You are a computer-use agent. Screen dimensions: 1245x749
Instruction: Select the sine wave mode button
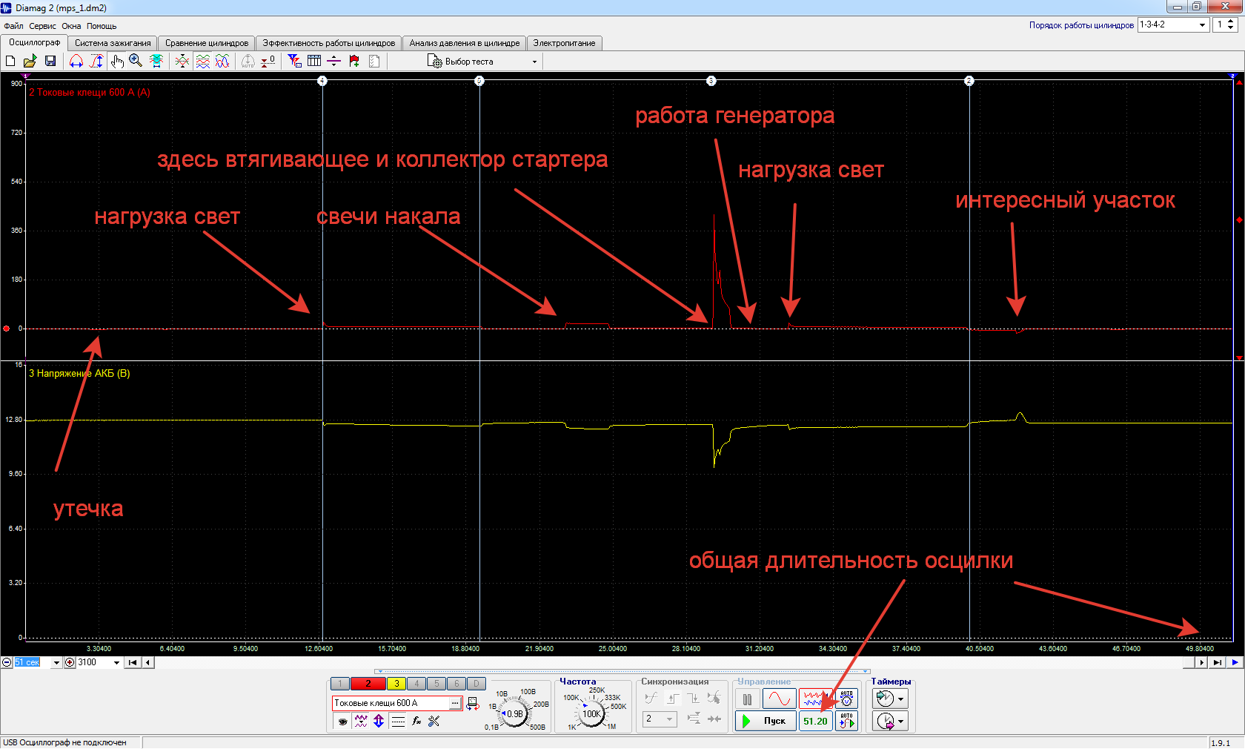click(x=779, y=699)
